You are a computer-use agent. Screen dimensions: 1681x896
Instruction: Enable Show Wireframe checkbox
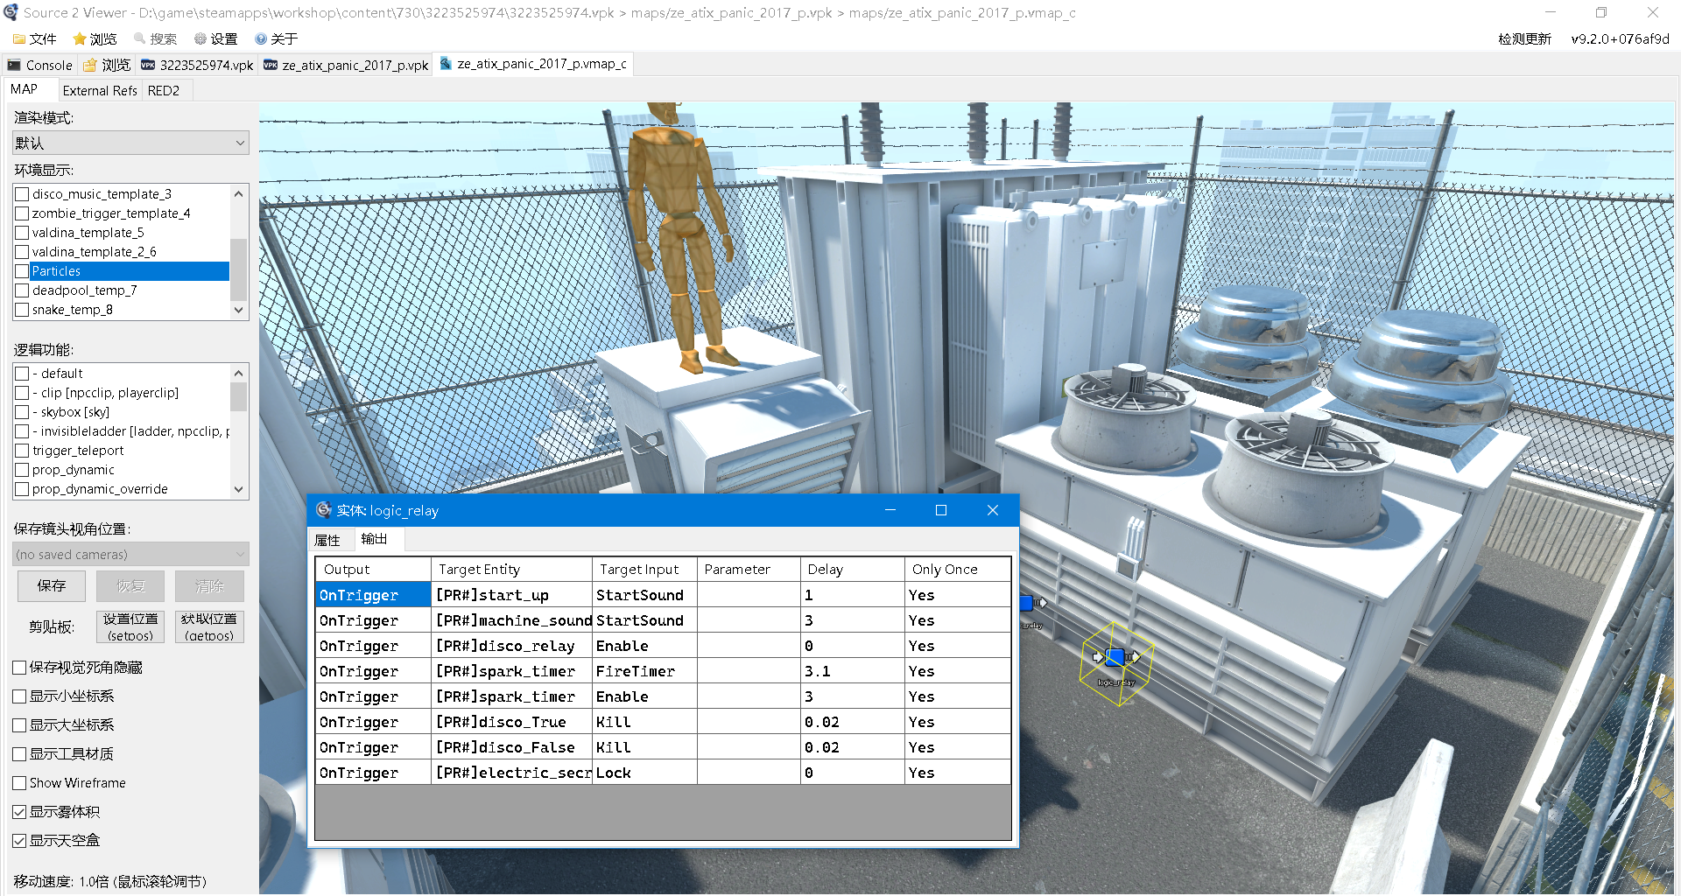19,783
